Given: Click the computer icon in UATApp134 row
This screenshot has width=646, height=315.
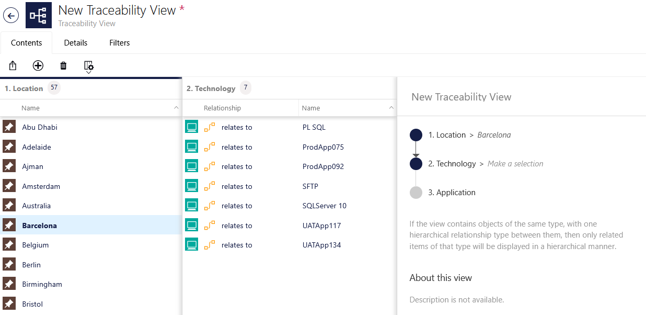Looking at the screenshot, I should (192, 245).
